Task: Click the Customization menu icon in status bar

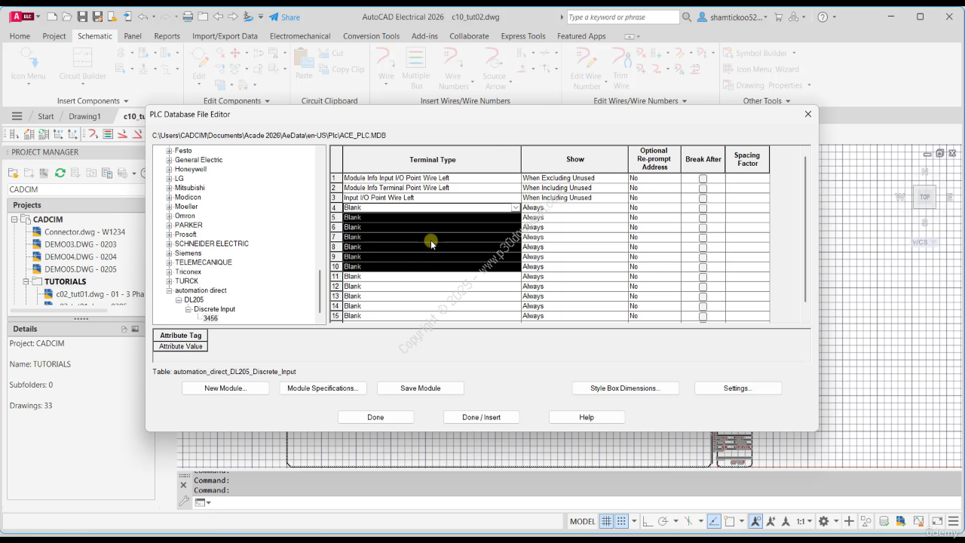Action: (954, 521)
